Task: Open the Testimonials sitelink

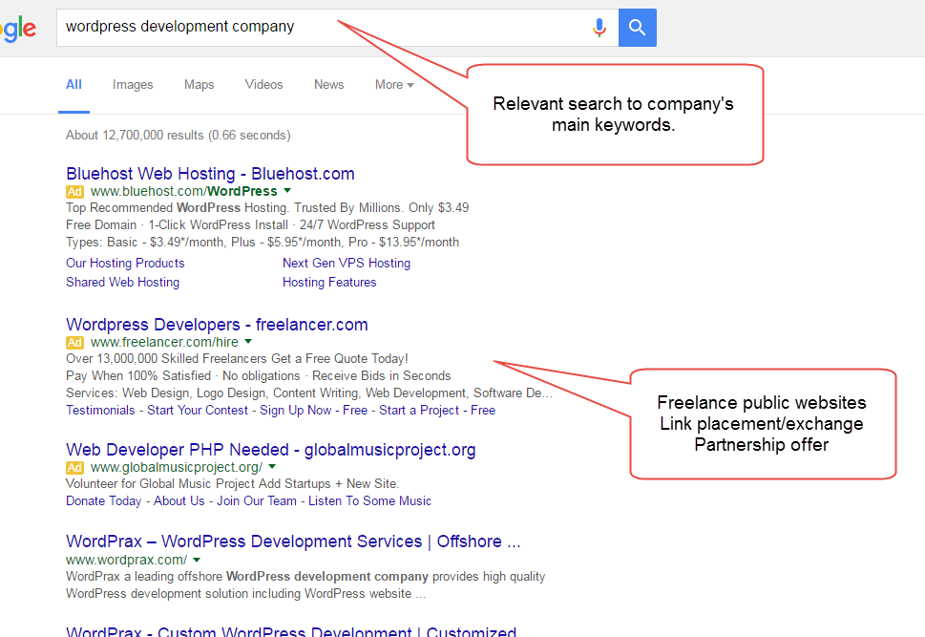Action: tap(100, 410)
